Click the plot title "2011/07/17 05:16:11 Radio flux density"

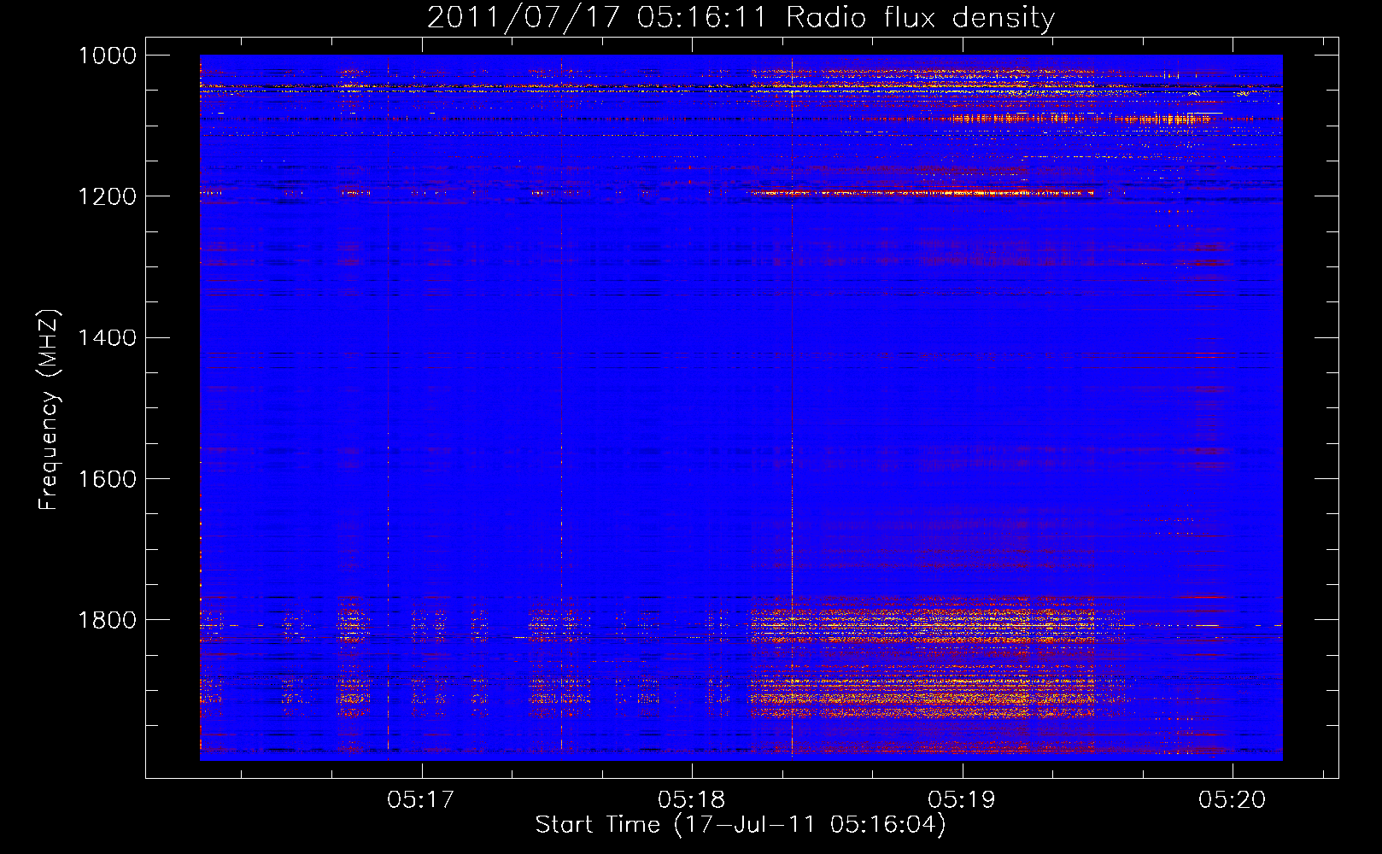point(741,17)
